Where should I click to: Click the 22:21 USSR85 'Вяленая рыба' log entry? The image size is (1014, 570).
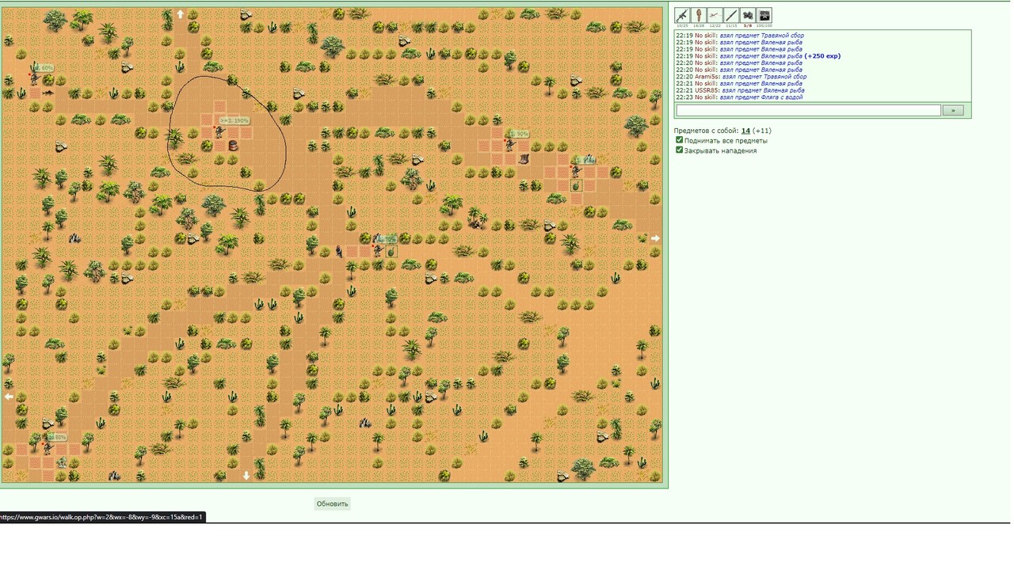740,90
